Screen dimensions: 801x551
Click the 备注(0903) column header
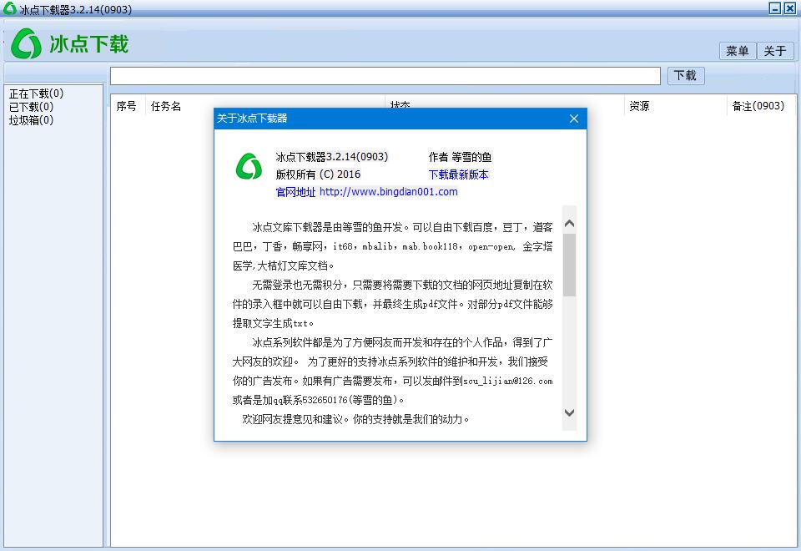click(758, 106)
